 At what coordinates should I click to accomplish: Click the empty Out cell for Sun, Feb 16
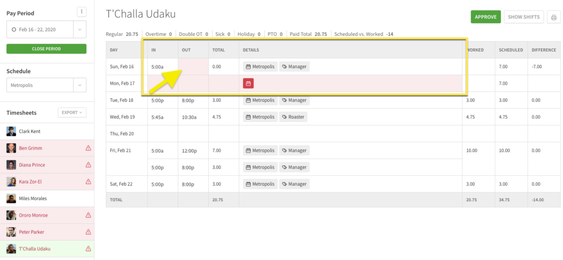point(193,67)
